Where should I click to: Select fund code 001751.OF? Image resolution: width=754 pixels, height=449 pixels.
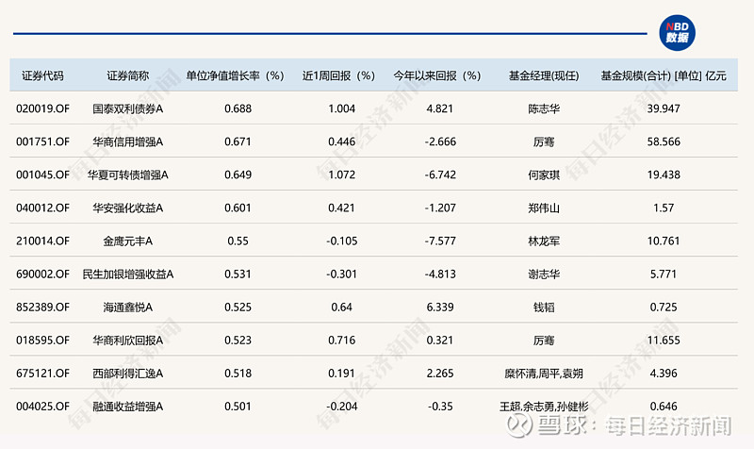42,142
